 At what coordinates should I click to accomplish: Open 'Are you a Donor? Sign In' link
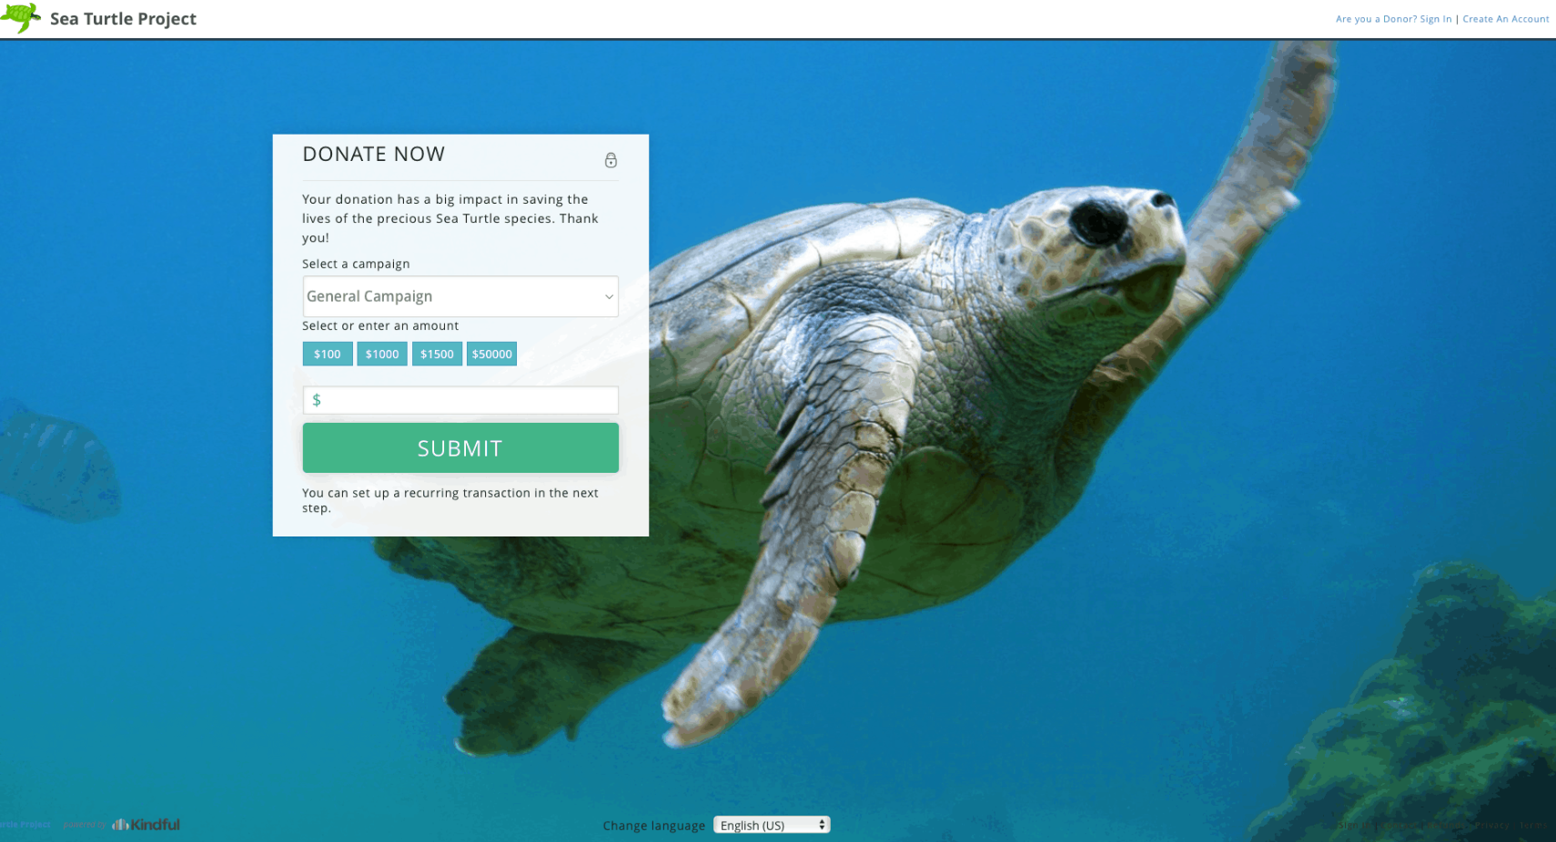pos(1393,18)
